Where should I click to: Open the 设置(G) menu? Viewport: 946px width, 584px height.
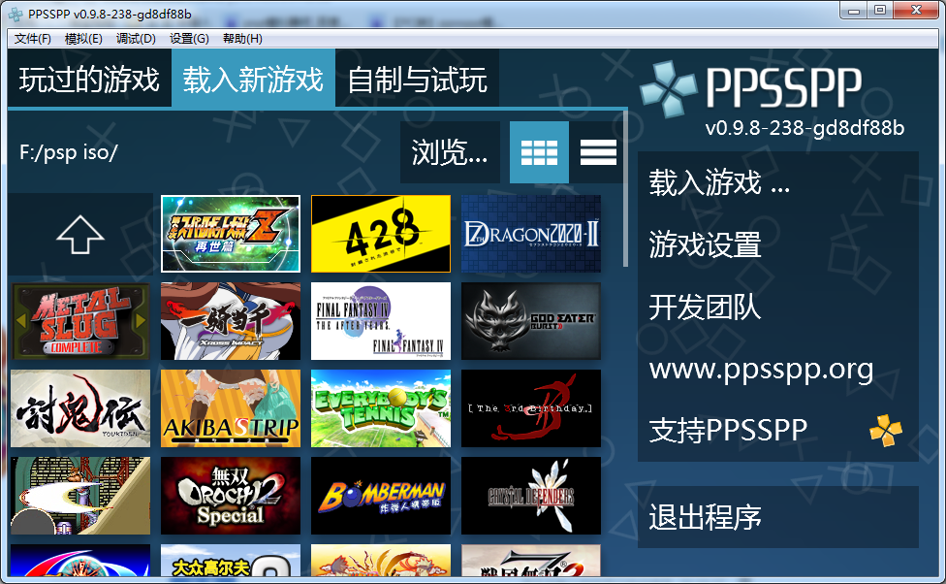pyautogui.click(x=189, y=39)
